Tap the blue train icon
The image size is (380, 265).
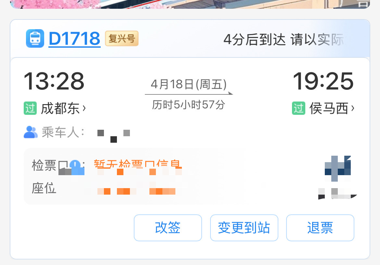pyautogui.click(x=35, y=38)
